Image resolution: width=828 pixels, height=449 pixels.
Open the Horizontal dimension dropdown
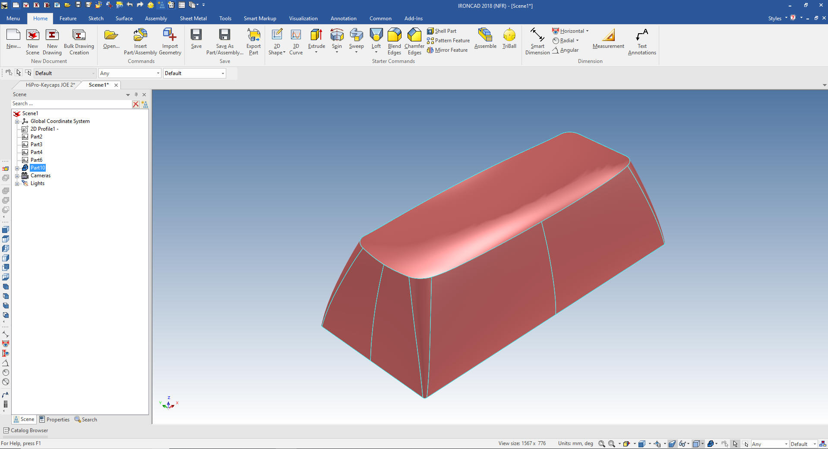(x=587, y=31)
